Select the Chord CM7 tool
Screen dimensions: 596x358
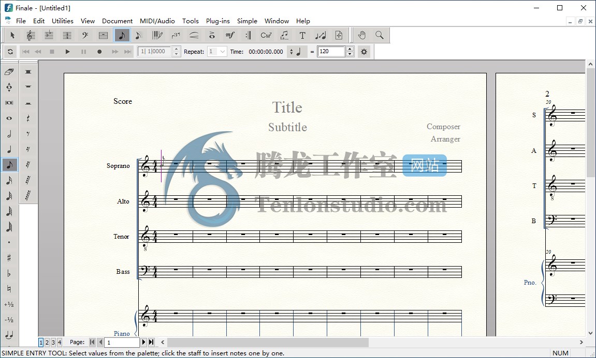tap(266, 35)
